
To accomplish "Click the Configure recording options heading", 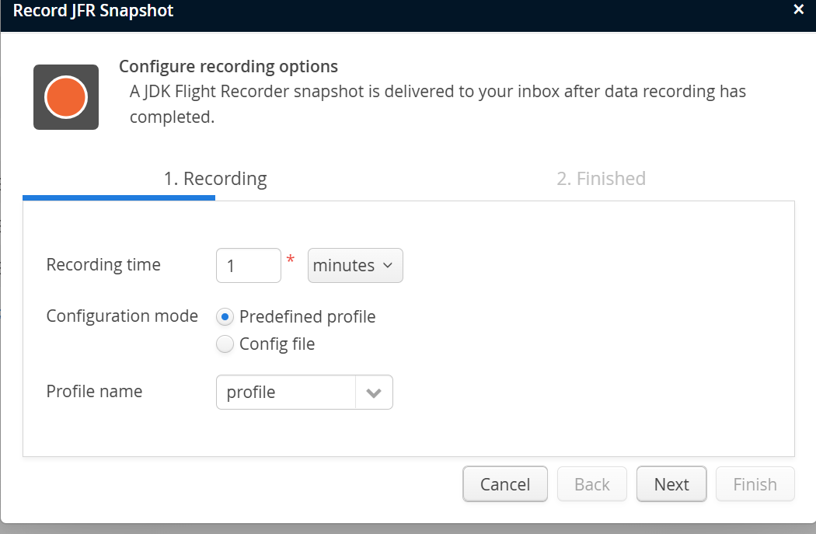I will click(228, 67).
